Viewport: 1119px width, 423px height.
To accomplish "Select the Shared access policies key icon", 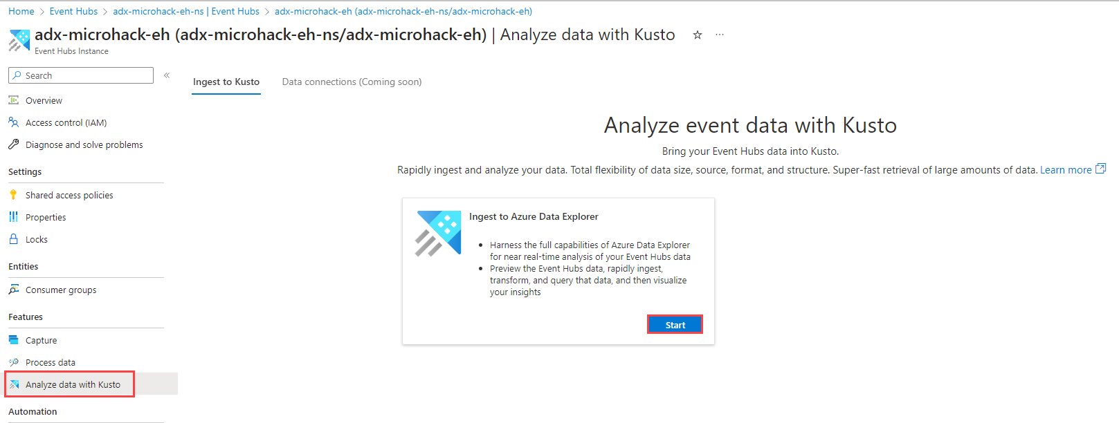I will pyautogui.click(x=13, y=195).
